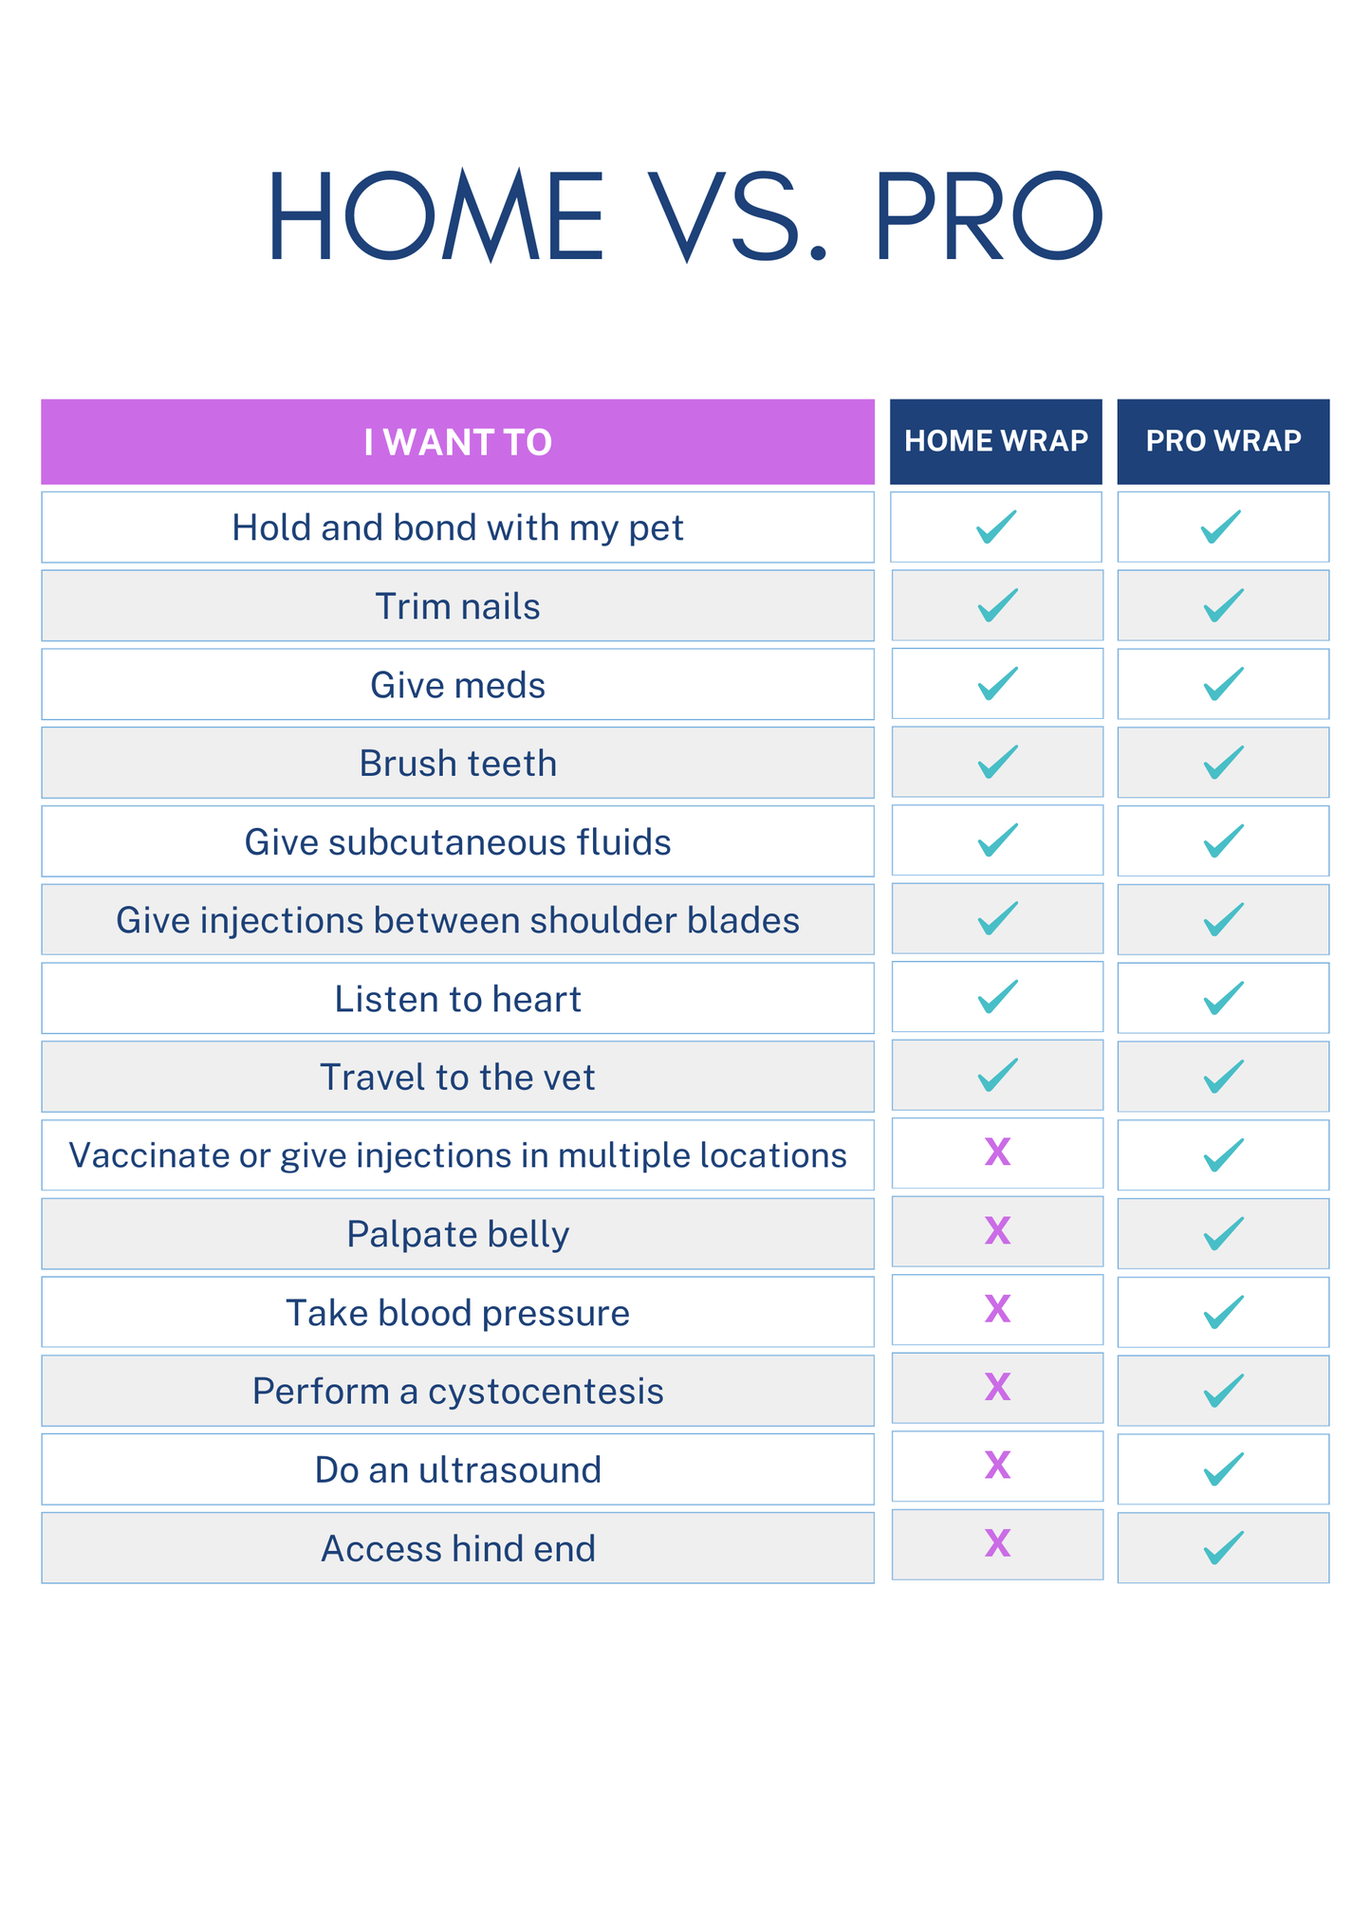The width and height of the screenshot is (1371, 1919).
Task: Click the PRO WRAP column header
Action: pyautogui.click(x=1223, y=441)
